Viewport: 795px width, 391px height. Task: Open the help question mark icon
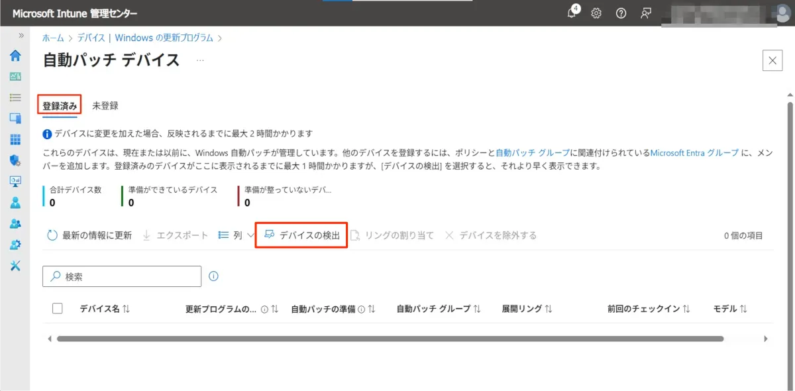(x=621, y=13)
